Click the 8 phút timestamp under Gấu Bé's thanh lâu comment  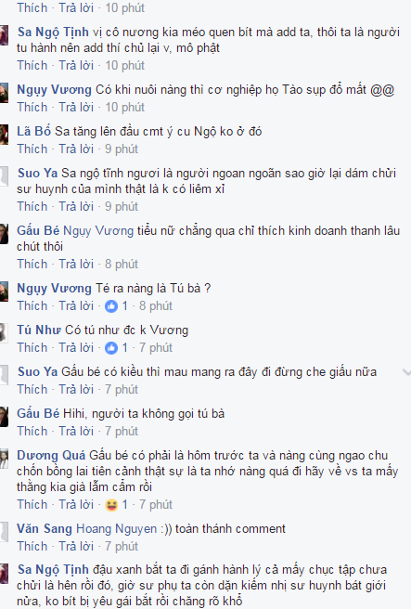[122, 264]
